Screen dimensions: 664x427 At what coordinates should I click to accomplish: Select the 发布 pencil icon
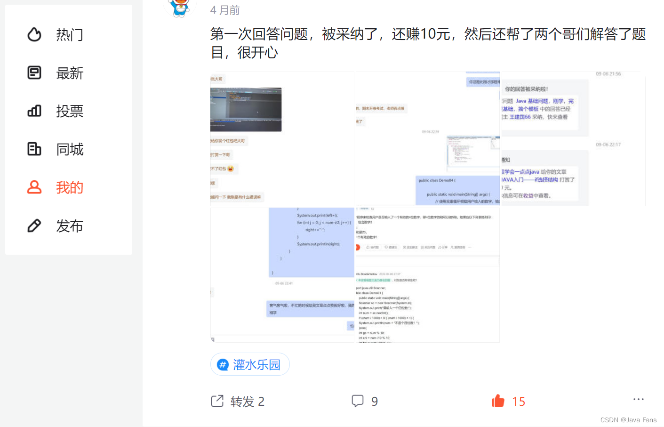point(34,226)
